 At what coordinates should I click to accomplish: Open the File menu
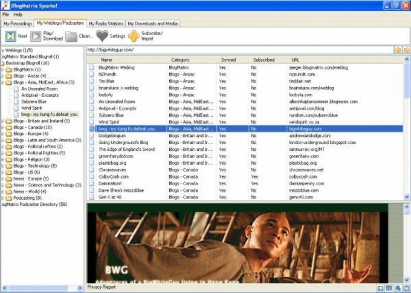[6, 15]
